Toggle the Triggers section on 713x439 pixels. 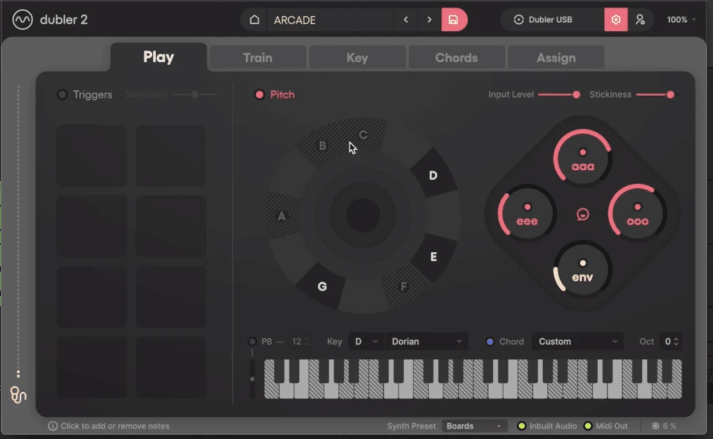coord(62,94)
